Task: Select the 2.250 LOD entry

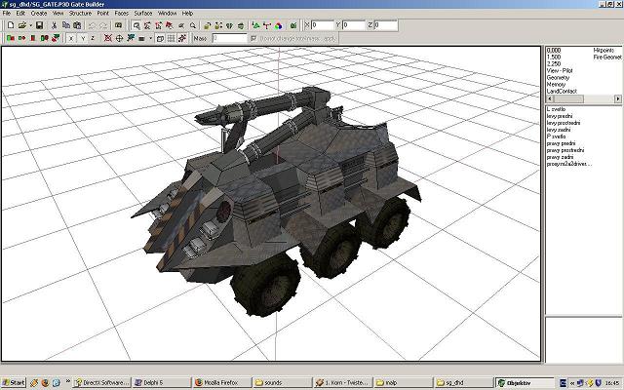Action: (x=554, y=63)
